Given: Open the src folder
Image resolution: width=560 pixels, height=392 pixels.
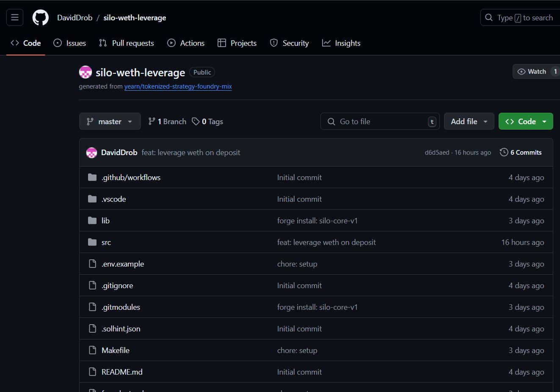Looking at the screenshot, I should click(x=106, y=242).
